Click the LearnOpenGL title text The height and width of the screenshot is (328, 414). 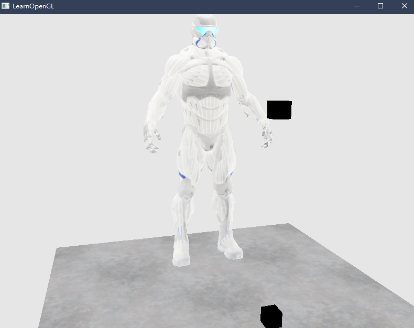tap(33, 6)
